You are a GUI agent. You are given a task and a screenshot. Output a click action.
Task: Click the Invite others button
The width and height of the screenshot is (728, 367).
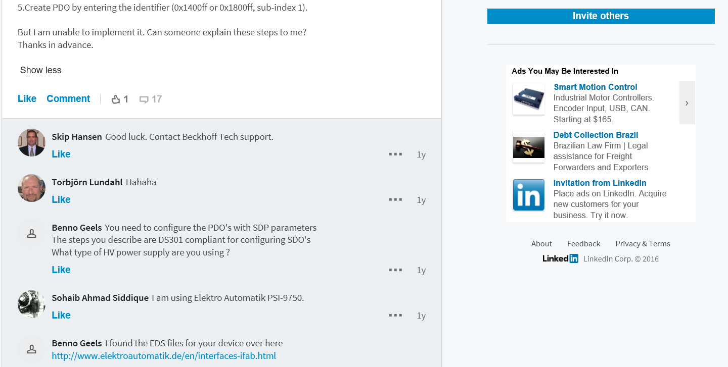click(601, 16)
